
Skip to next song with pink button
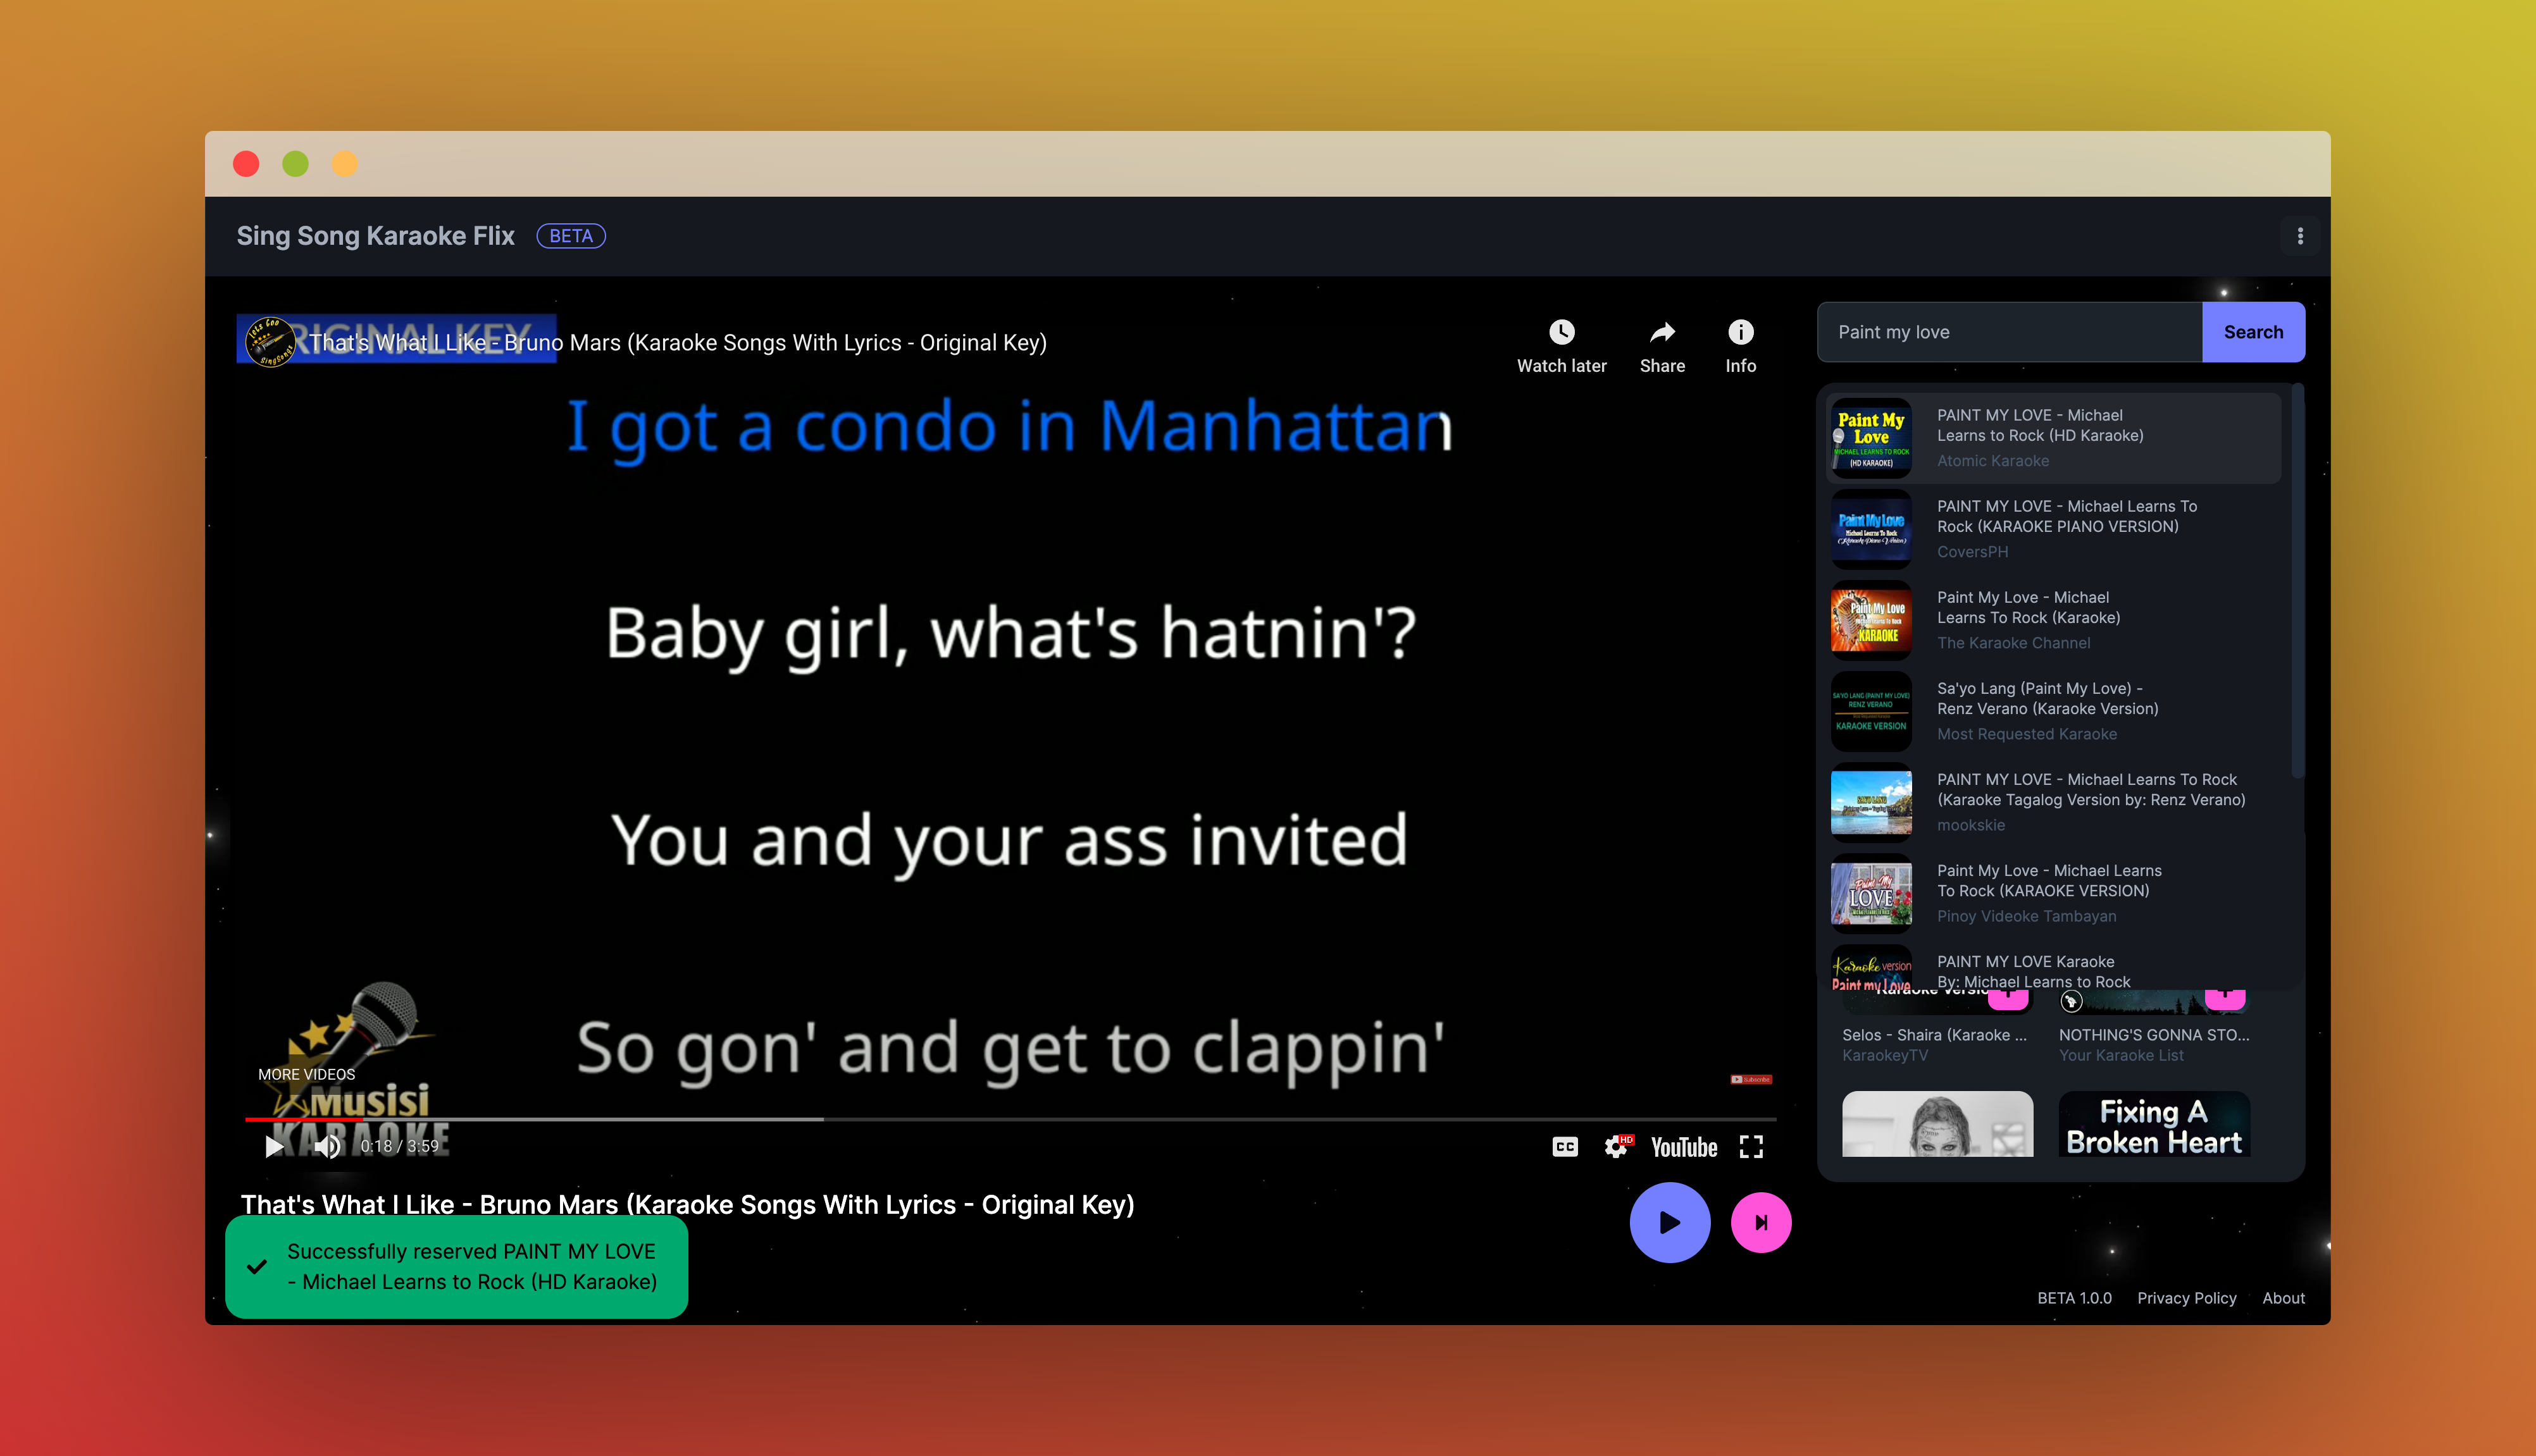1761,1222
